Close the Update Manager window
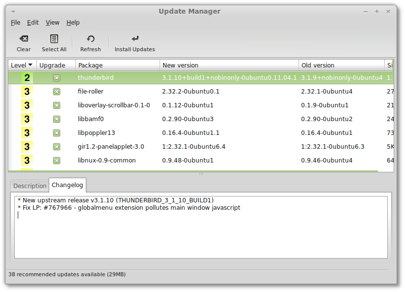Screen dimensions: 405x292 point(388,12)
